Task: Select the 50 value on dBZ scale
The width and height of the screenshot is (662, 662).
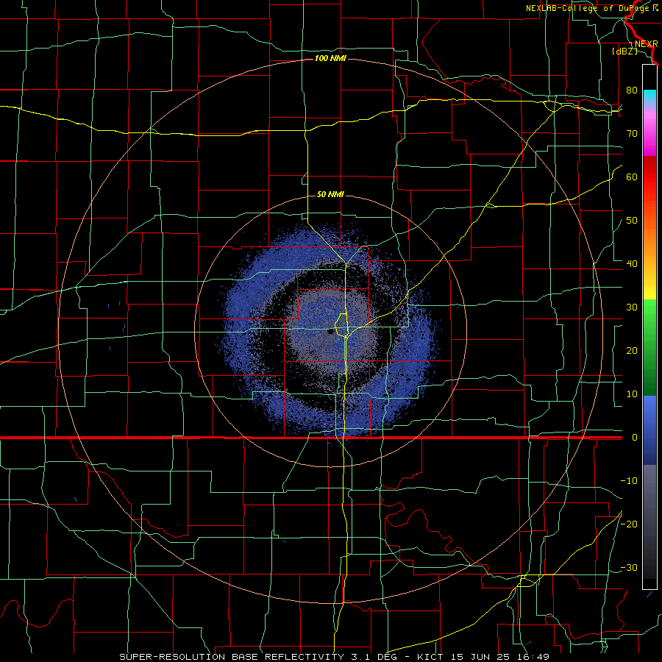Action: pyautogui.click(x=632, y=221)
